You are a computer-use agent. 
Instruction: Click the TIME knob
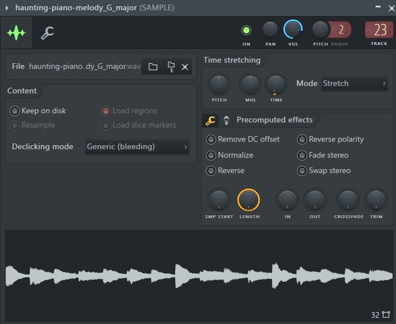click(x=276, y=85)
